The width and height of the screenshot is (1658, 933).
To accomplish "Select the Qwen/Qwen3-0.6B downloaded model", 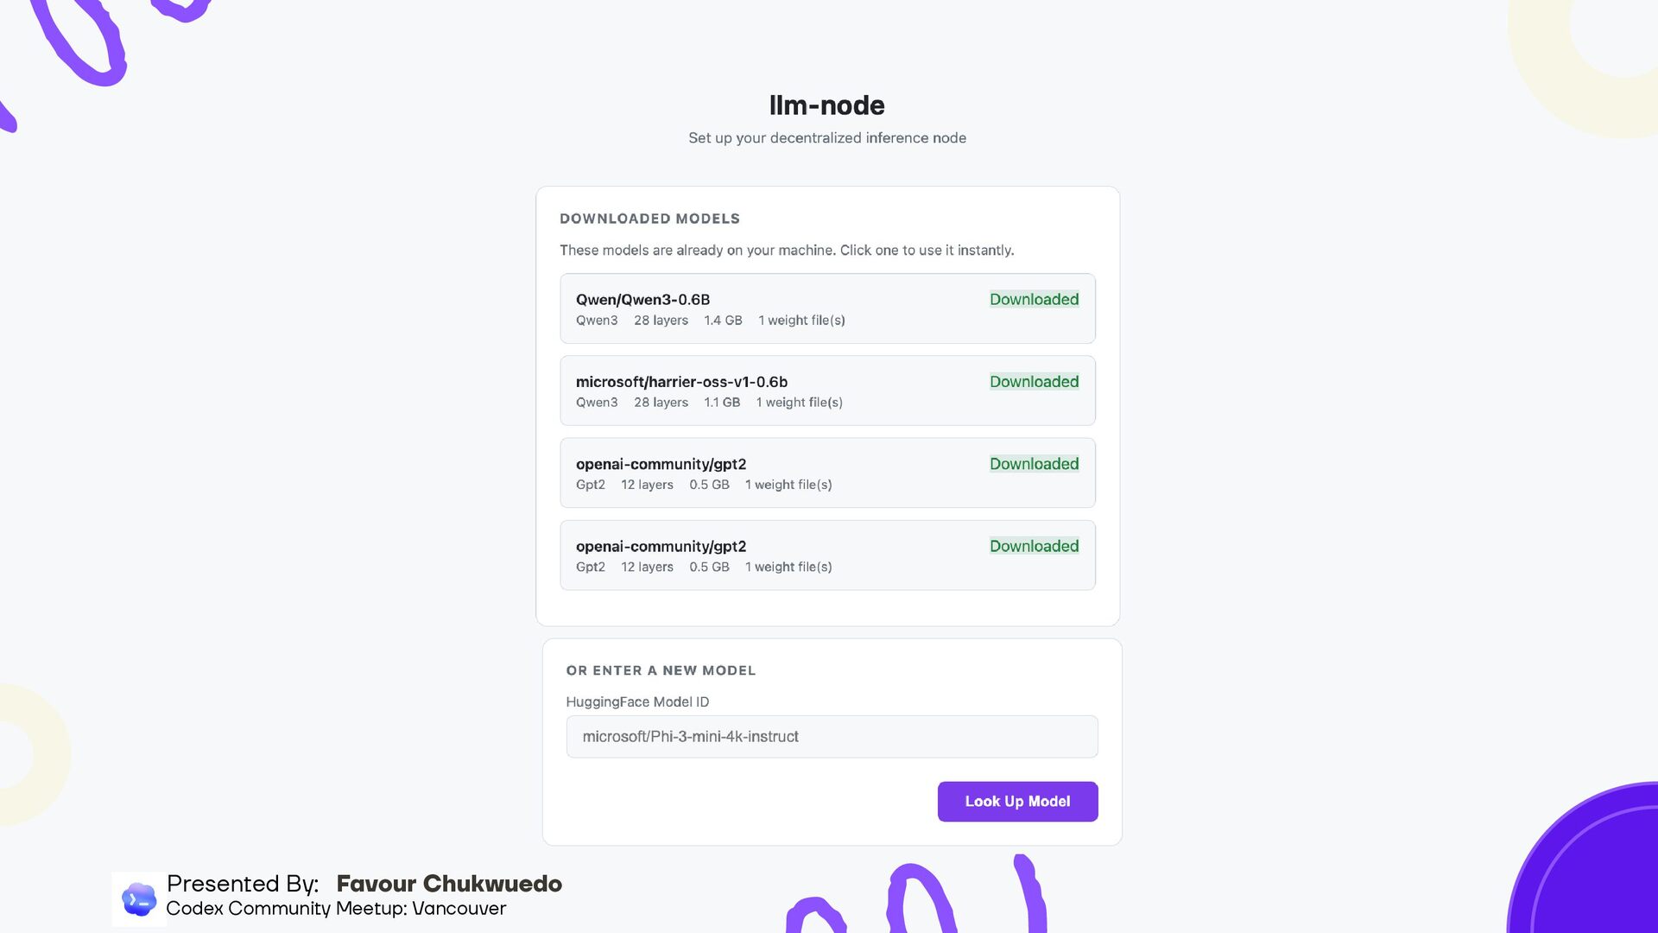I will click(642, 300).
